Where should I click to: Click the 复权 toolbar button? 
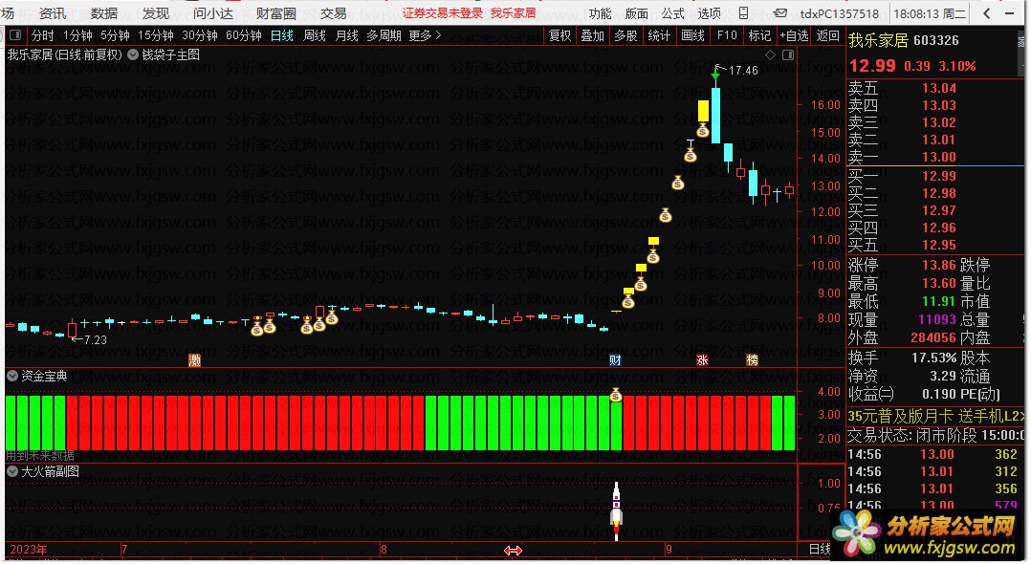tap(560, 35)
